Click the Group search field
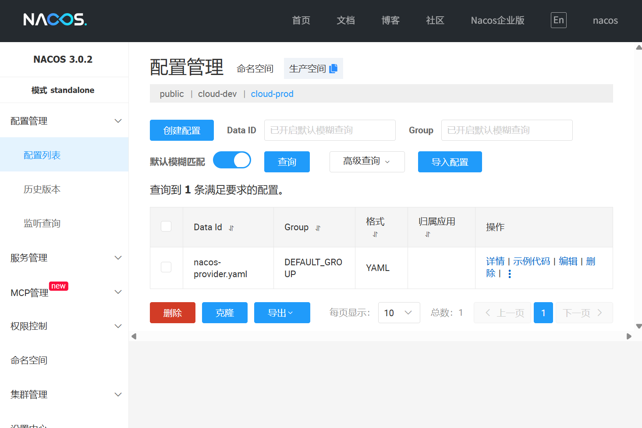This screenshot has width=642, height=428. pyautogui.click(x=507, y=130)
